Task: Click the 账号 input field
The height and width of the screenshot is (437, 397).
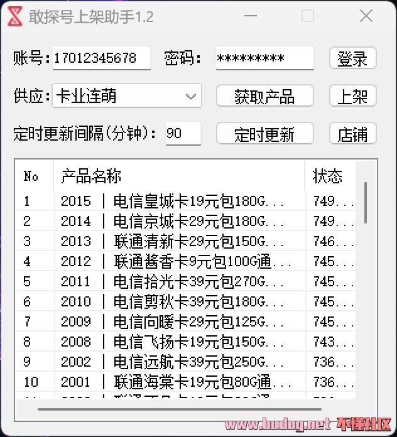Action: click(102, 58)
